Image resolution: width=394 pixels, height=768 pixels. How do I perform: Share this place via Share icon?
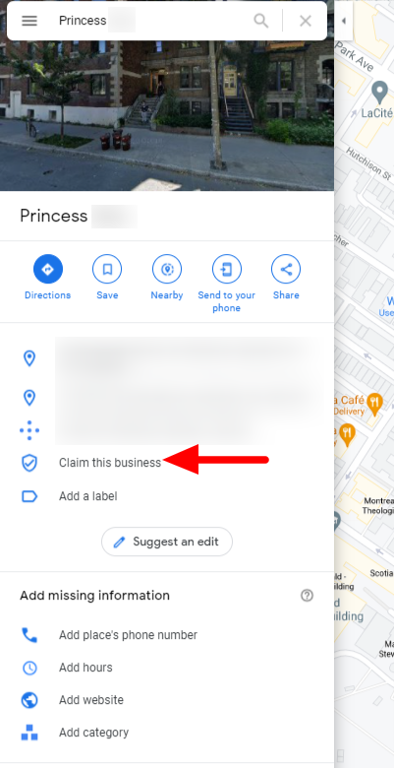(286, 269)
